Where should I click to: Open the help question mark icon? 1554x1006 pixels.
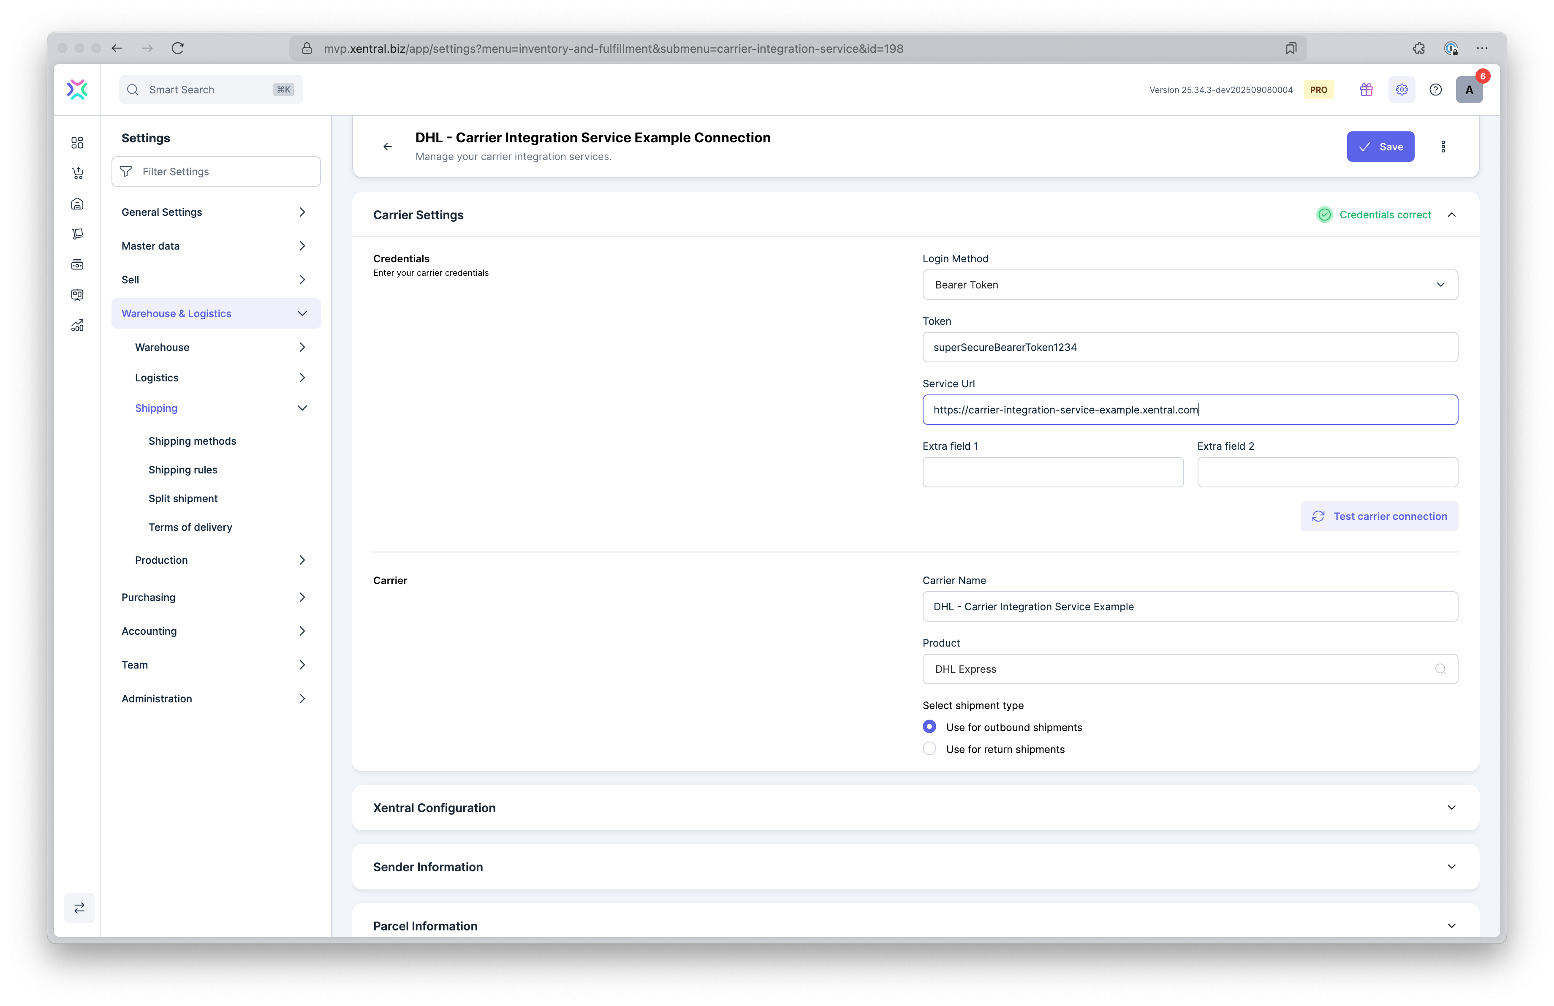point(1435,90)
